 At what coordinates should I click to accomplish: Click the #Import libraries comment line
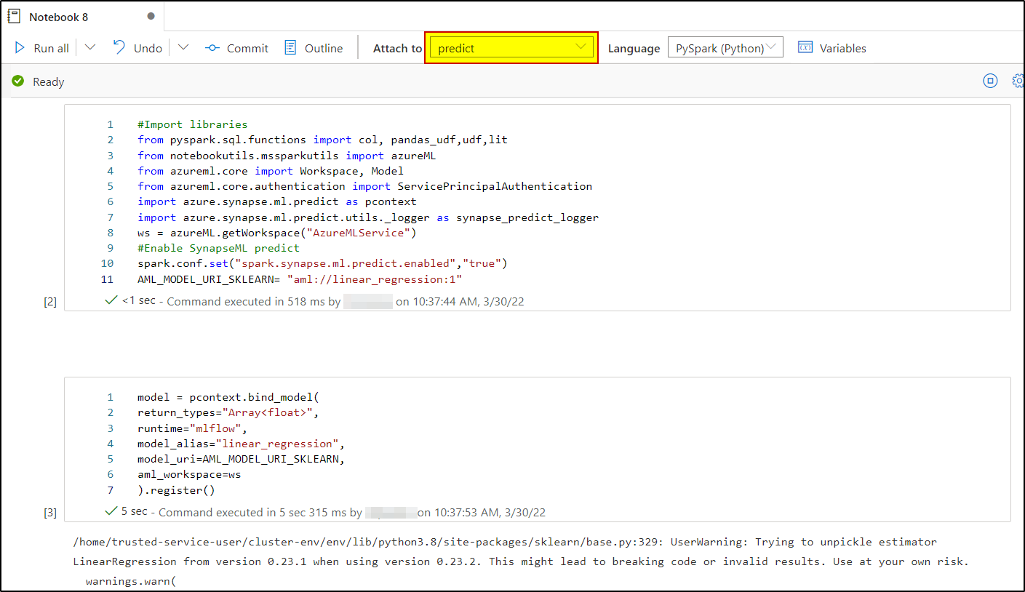192,124
